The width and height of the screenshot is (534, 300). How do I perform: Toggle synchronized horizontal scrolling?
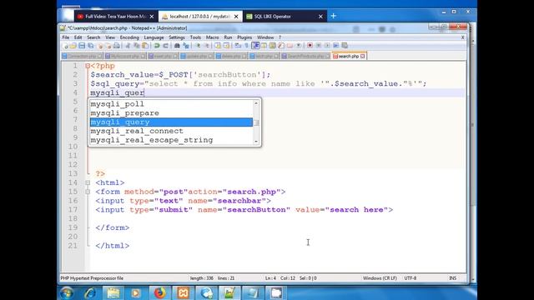pos(226,45)
